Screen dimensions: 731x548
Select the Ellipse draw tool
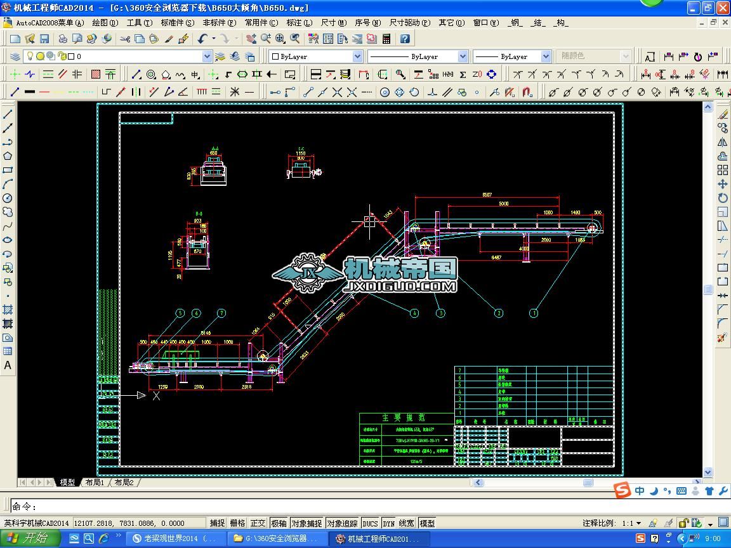click(x=8, y=240)
